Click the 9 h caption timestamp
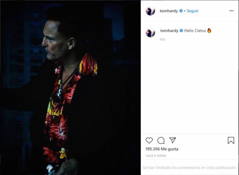This screenshot has height=175, width=239. [163, 39]
